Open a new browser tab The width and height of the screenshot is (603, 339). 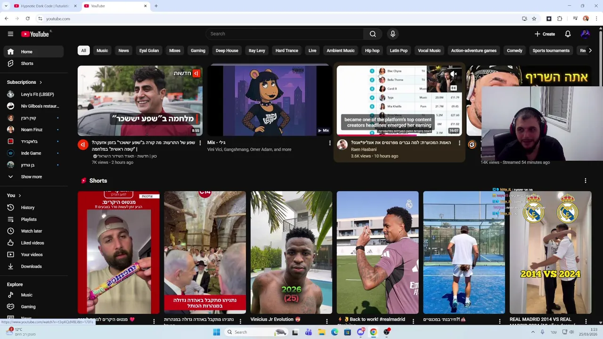point(156,6)
